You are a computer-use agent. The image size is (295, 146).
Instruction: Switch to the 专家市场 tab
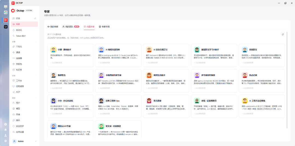point(104,27)
